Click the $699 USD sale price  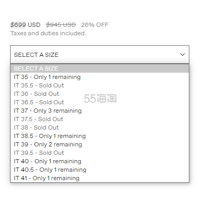tap(25, 25)
